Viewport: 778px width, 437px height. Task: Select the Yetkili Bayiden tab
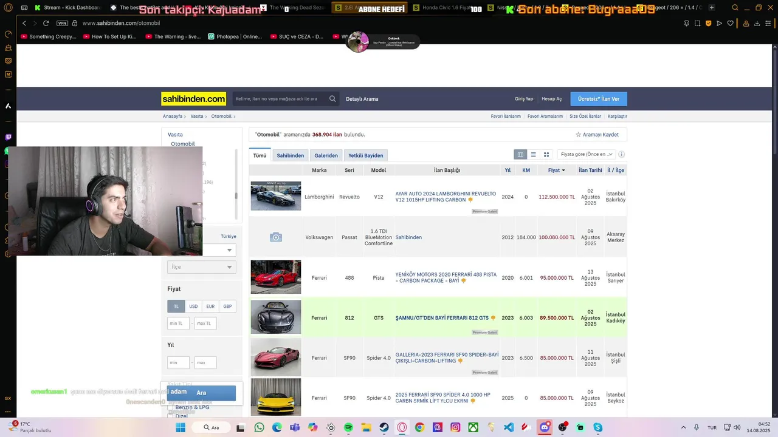tap(366, 155)
